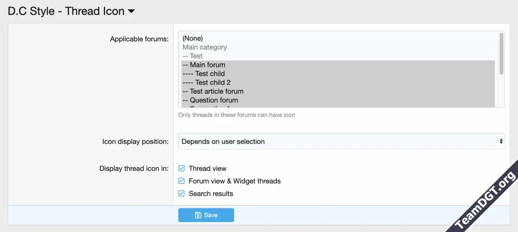Click the Save button label
The height and width of the screenshot is (232, 518).
(211, 215)
